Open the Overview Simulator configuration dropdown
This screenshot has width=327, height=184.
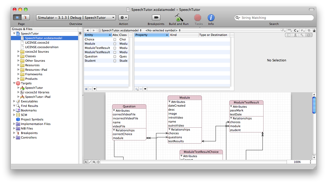(76, 18)
